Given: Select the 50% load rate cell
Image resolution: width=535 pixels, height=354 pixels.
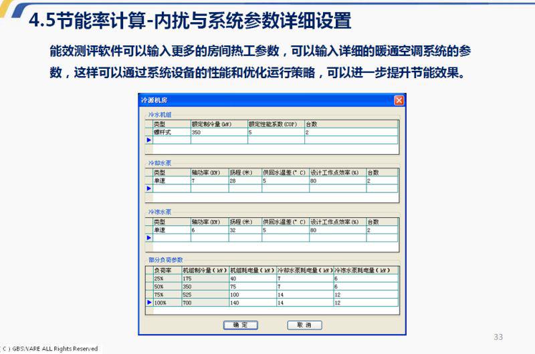Looking at the screenshot, I should click(x=167, y=287).
